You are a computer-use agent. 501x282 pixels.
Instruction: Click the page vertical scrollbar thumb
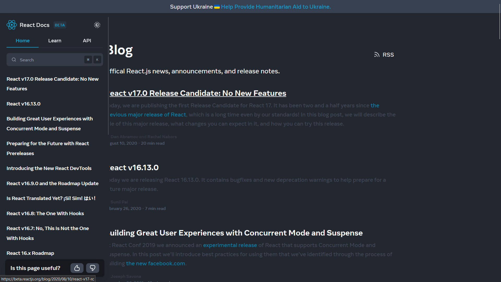click(x=500, y=21)
